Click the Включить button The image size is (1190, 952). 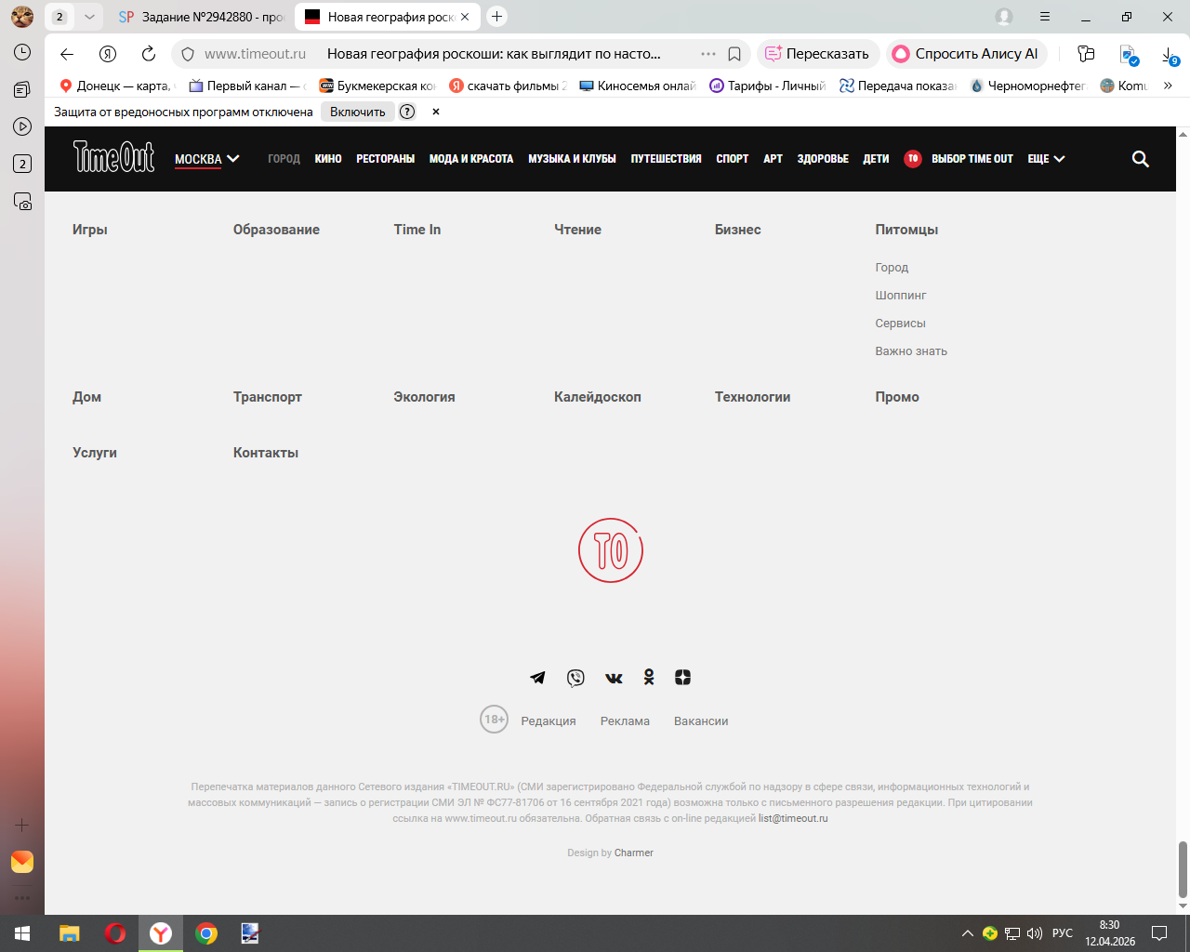(x=358, y=112)
